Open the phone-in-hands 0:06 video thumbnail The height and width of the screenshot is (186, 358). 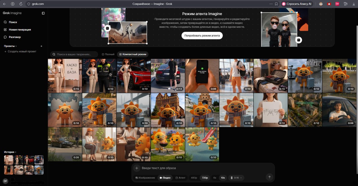[202, 76]
